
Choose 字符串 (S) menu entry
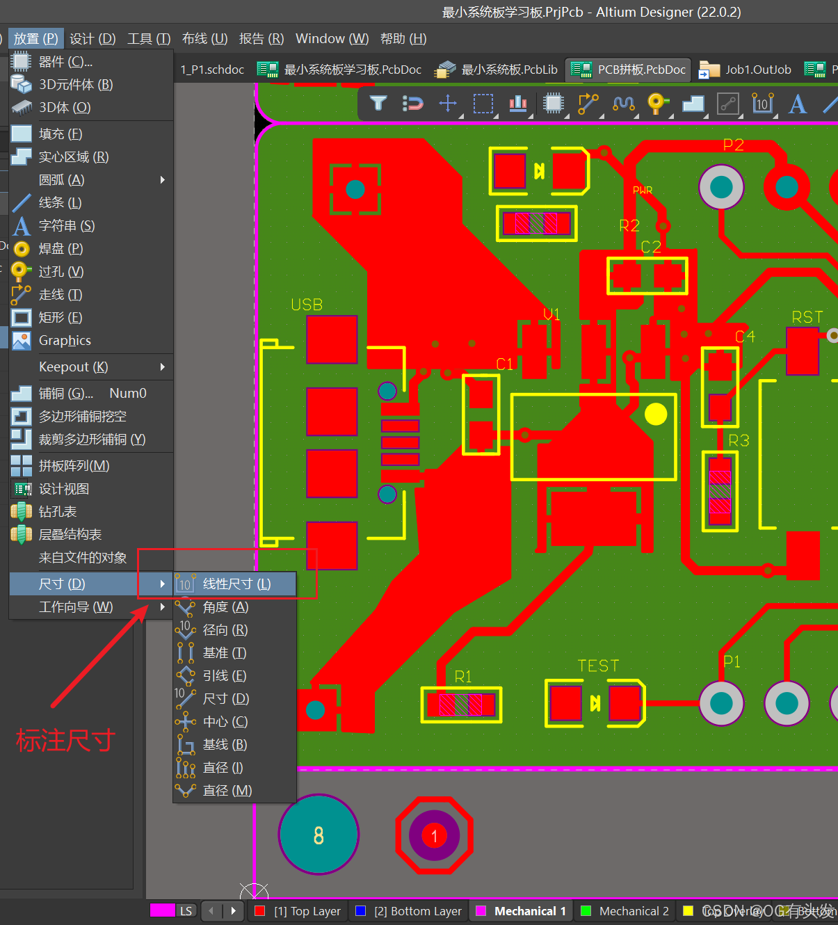coord(91,226)
